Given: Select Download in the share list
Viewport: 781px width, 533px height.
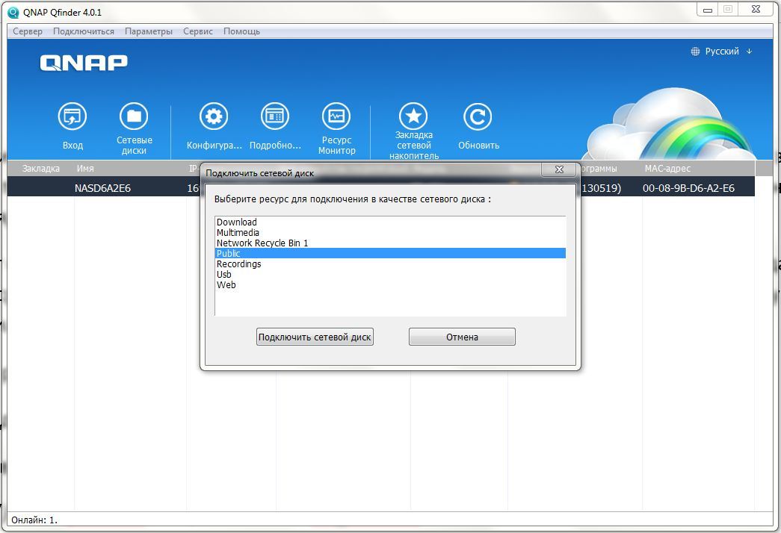Looking at the screenshot, I should [237, 222].
